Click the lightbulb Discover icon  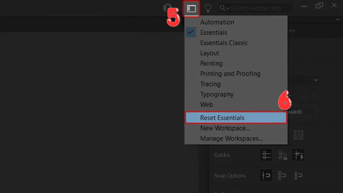click(208, 8)
